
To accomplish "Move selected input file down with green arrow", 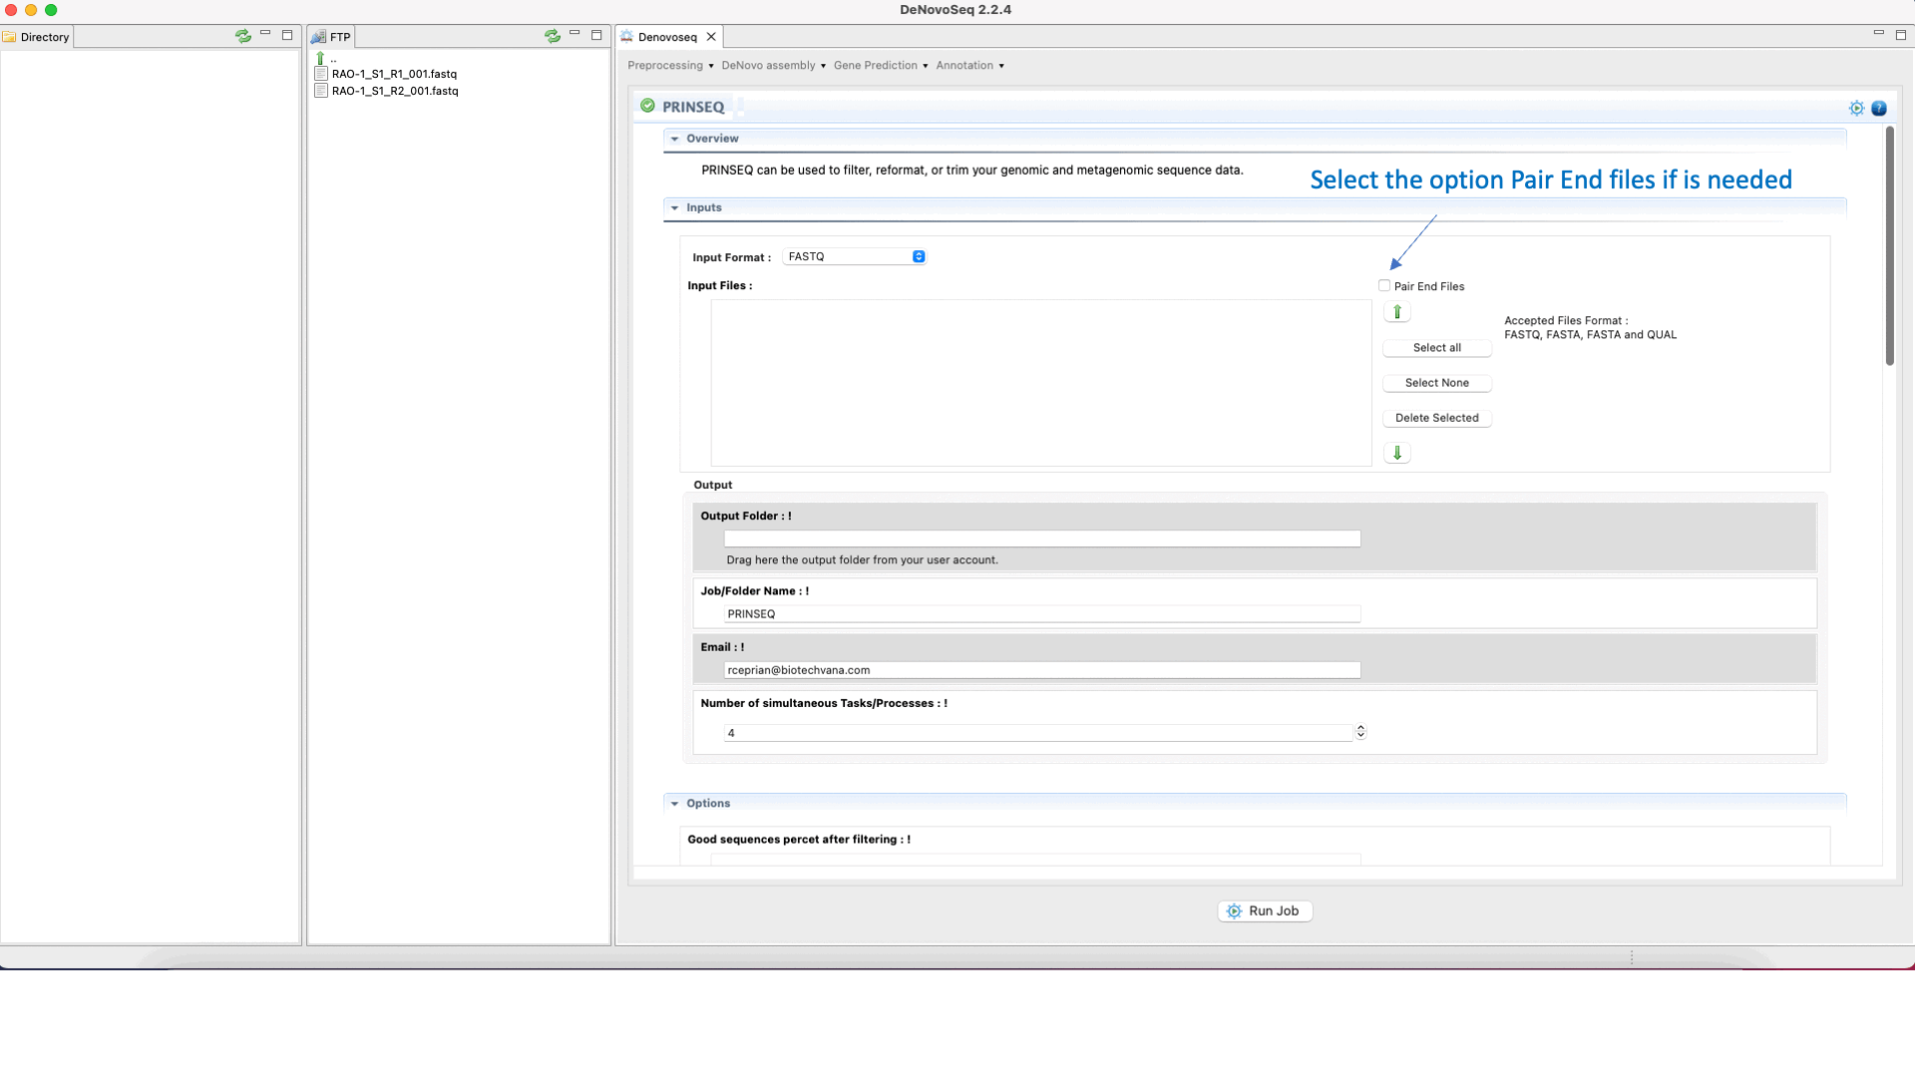I will point(1397,453).
